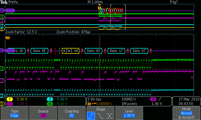This screenshot has width=201, height=120.
Task: Click the channel 3 marker in overview
Action: [x=2, y=21]
